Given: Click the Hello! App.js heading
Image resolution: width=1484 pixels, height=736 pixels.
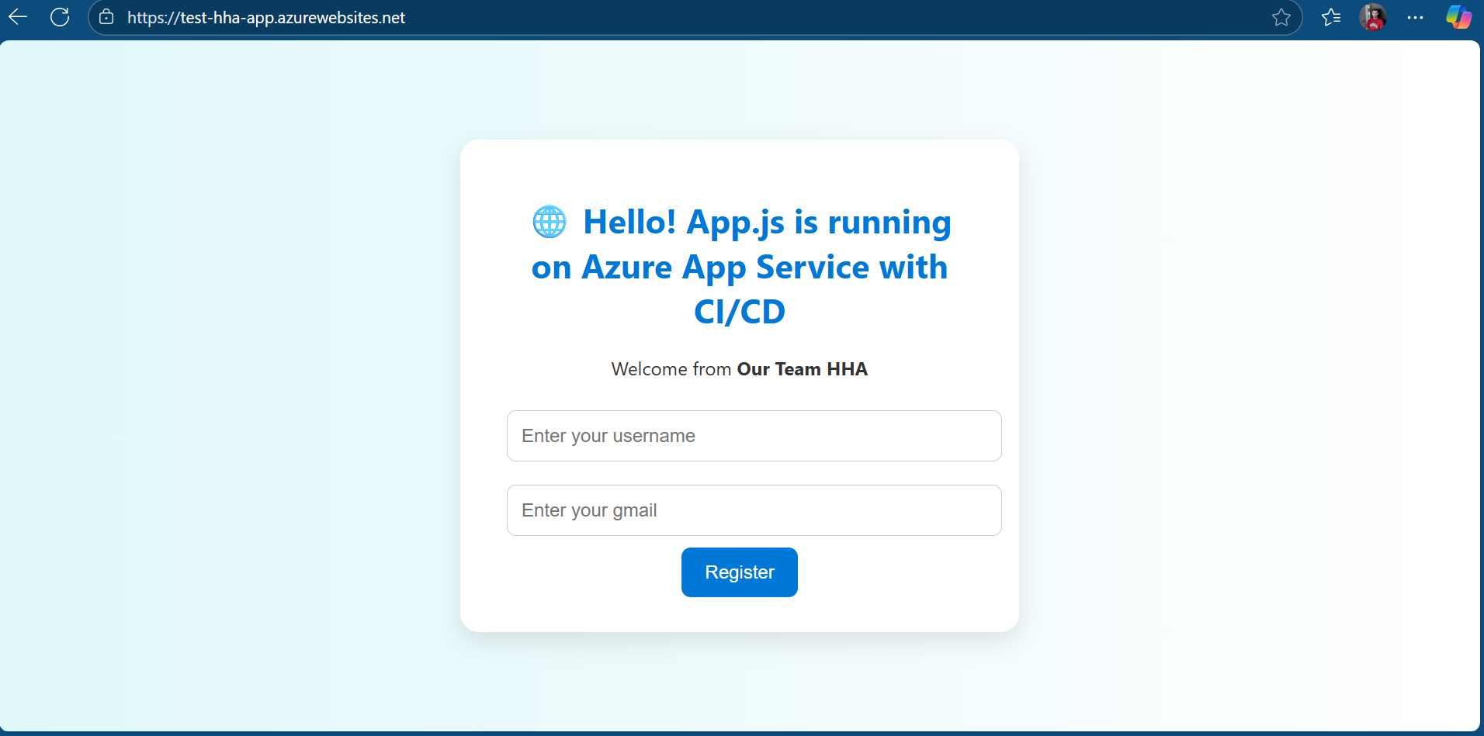Looking at the screenshot, I should coord(739,266).
